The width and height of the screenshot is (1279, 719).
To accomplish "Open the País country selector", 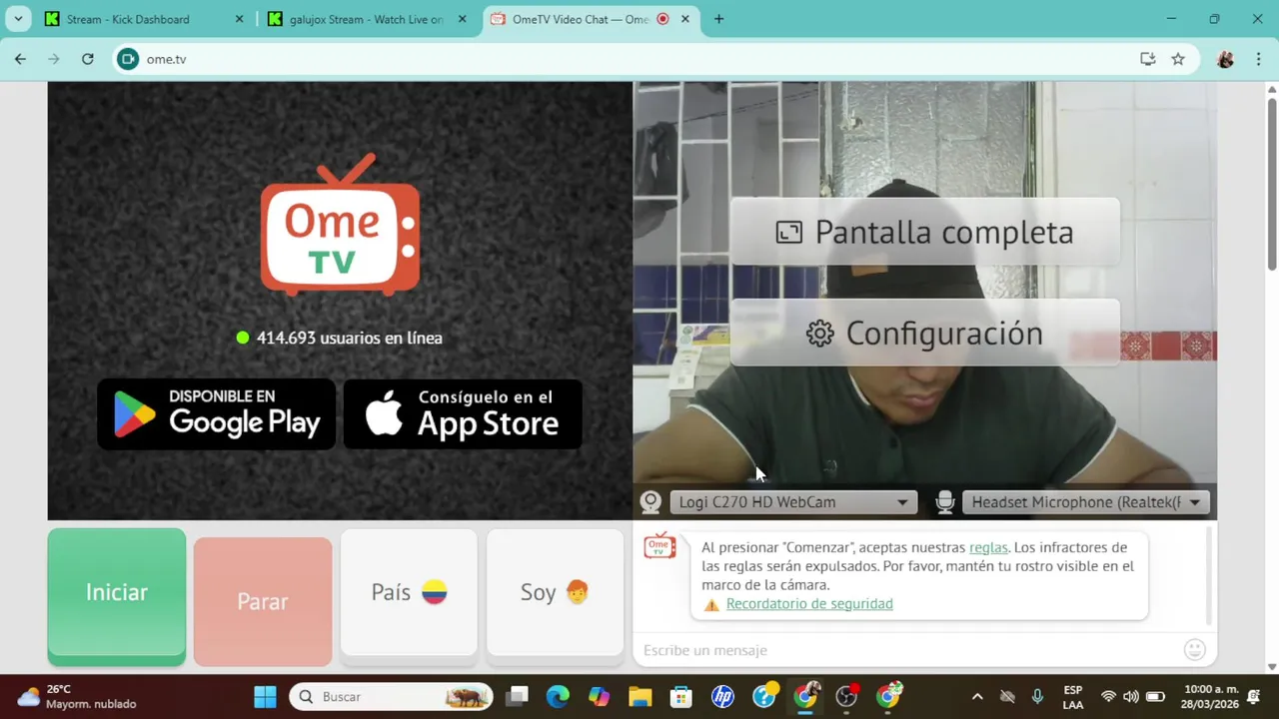I will click(x=409, y=593).
